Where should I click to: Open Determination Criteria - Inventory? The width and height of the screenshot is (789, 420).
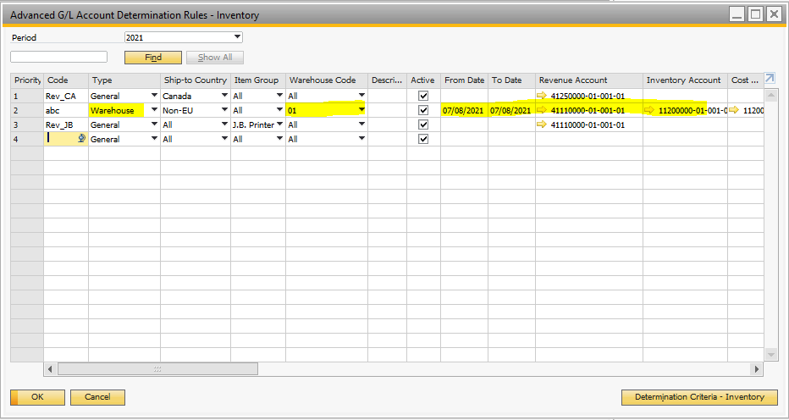click(x=699, y=397)
